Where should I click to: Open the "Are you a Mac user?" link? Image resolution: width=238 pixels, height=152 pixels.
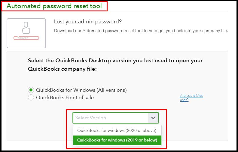pos(191,98)
